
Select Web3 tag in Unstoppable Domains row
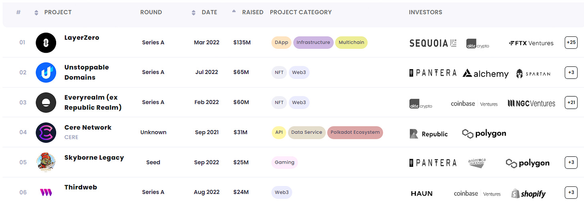(x=299, y=72)
